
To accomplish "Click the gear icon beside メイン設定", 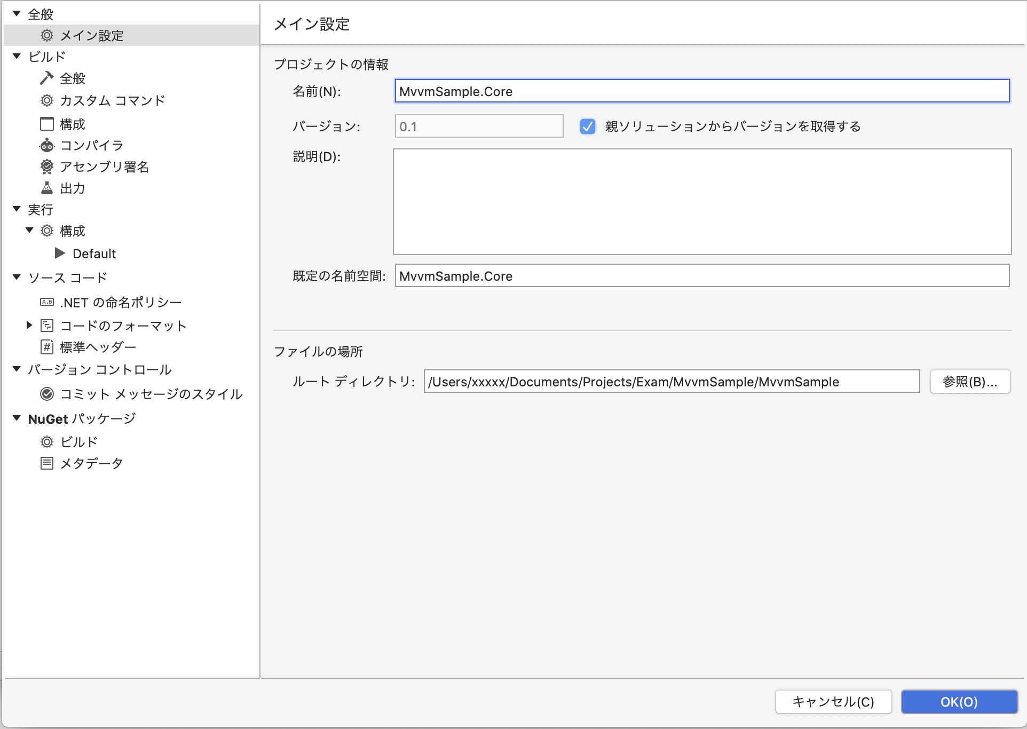I will [x=47, y=35].
